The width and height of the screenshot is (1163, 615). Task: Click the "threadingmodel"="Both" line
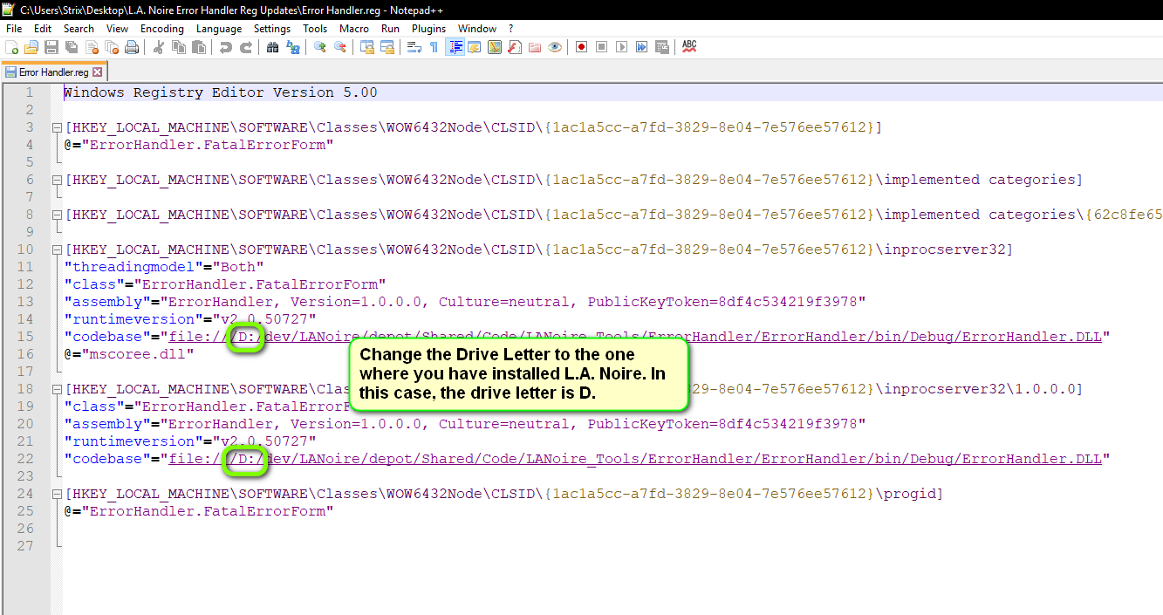click(x=164, y=267)
